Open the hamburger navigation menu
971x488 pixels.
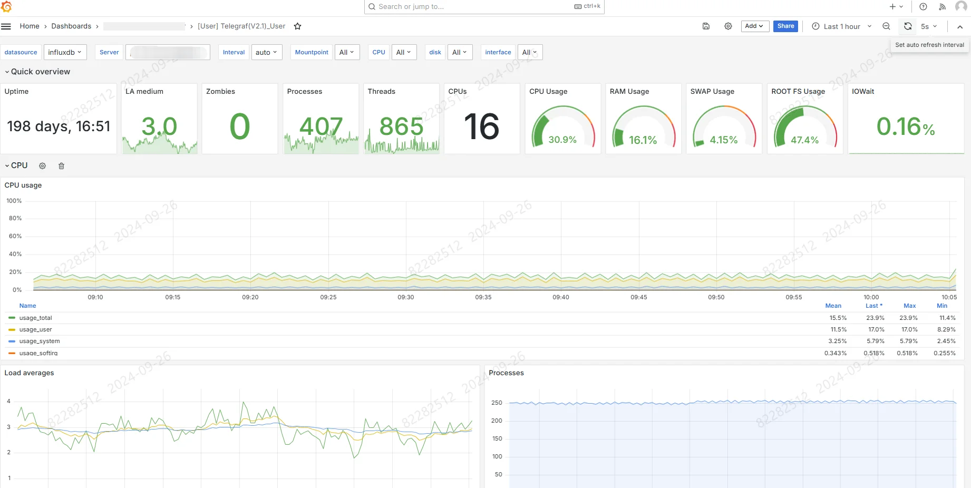click(x=6, y=26)
